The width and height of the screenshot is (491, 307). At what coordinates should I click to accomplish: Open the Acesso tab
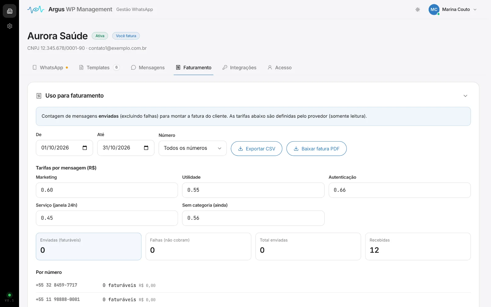[x=280, y=68]
